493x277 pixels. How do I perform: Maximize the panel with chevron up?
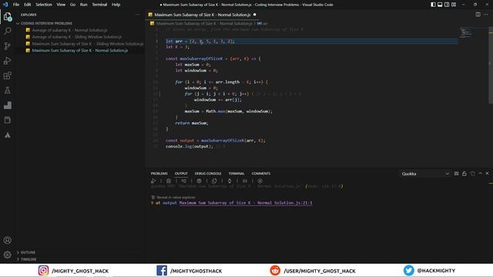480,173
